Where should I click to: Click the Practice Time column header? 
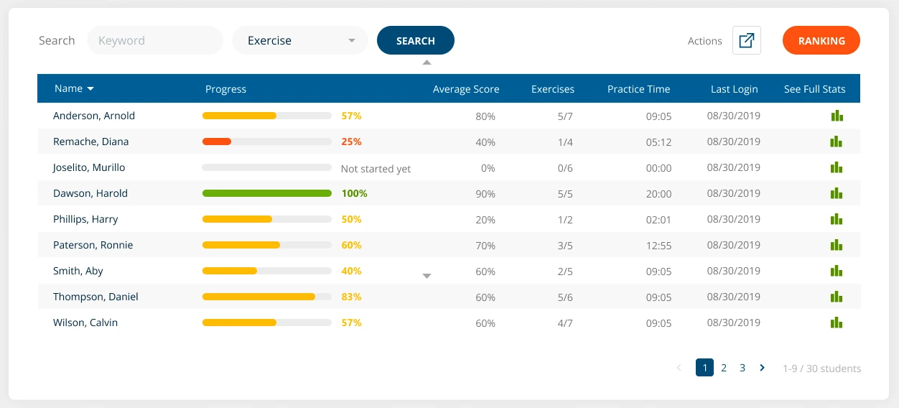pyautogui.click(x=638, y=89)
